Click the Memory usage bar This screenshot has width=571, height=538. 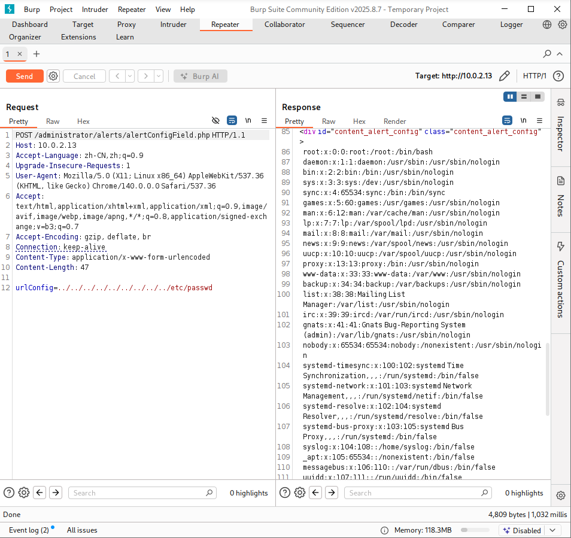tap(474, 530)
